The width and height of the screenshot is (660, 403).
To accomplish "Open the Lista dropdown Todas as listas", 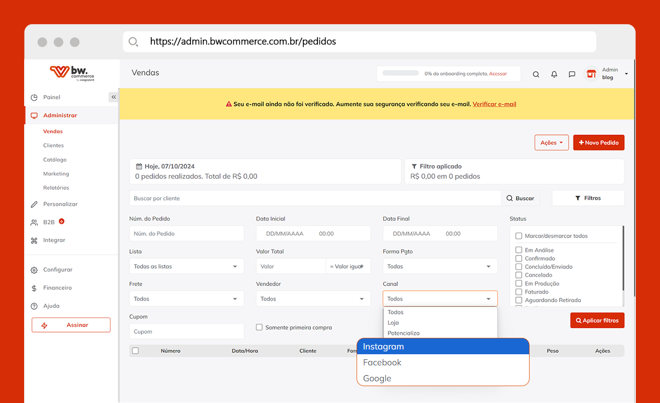I will pyautogui.click(x=187, y=266).
